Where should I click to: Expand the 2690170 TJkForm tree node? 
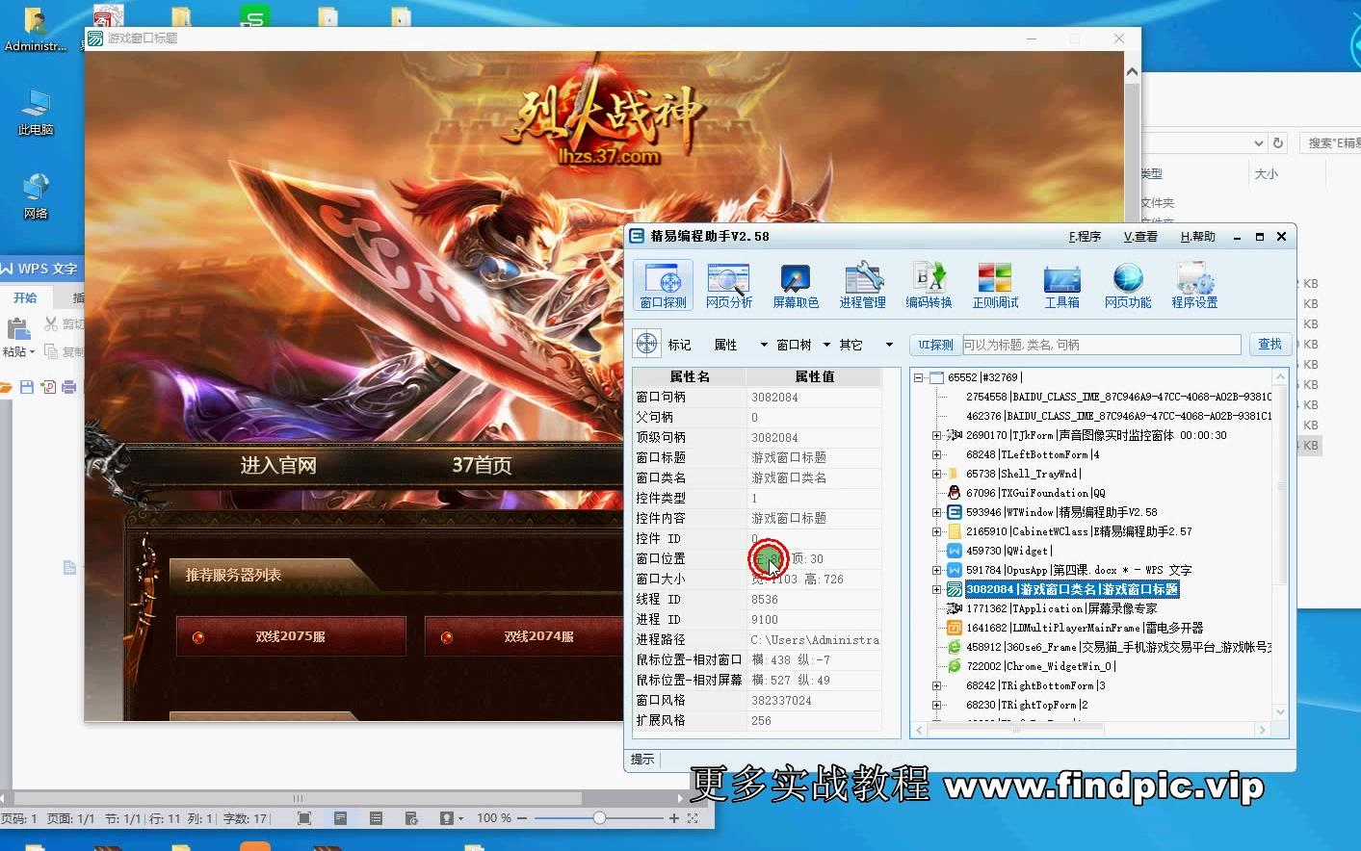pos(936,435)
